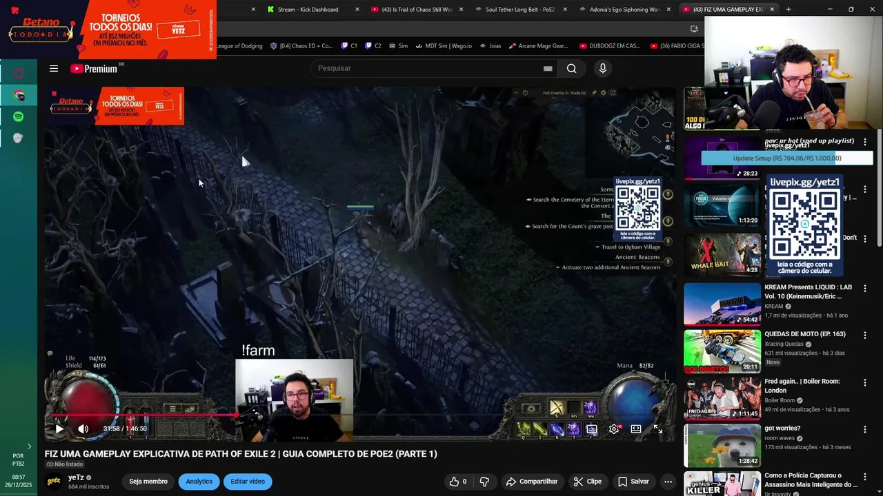Open the fourth taskbar app icon
The image size is (883, 496).
[x=19, y=138]
